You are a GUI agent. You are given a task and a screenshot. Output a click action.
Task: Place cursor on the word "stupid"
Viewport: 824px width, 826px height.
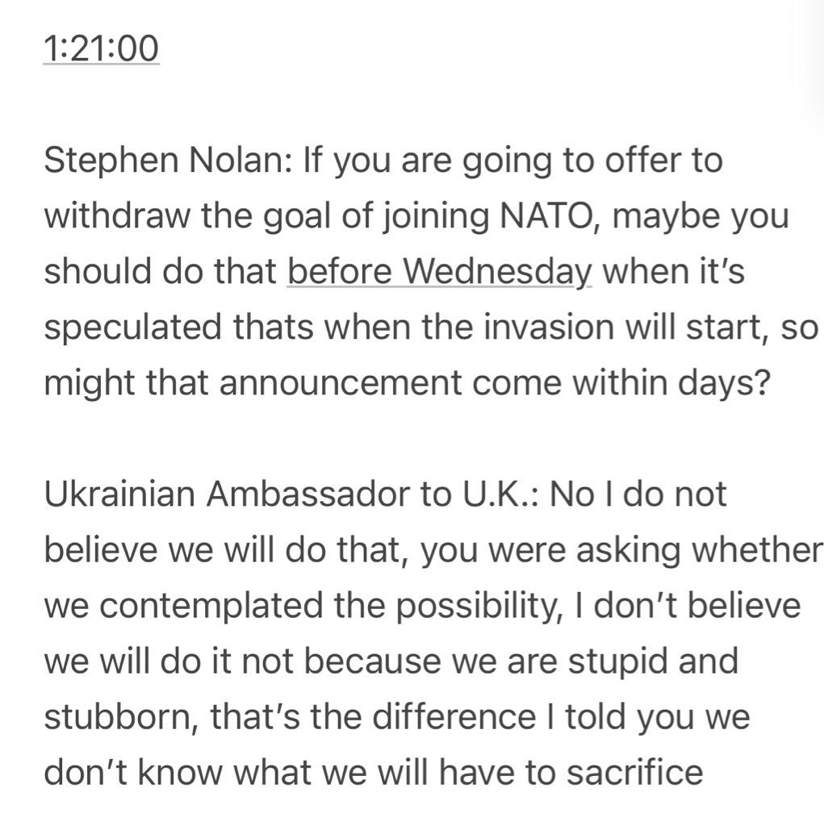[x=617, y=661]
